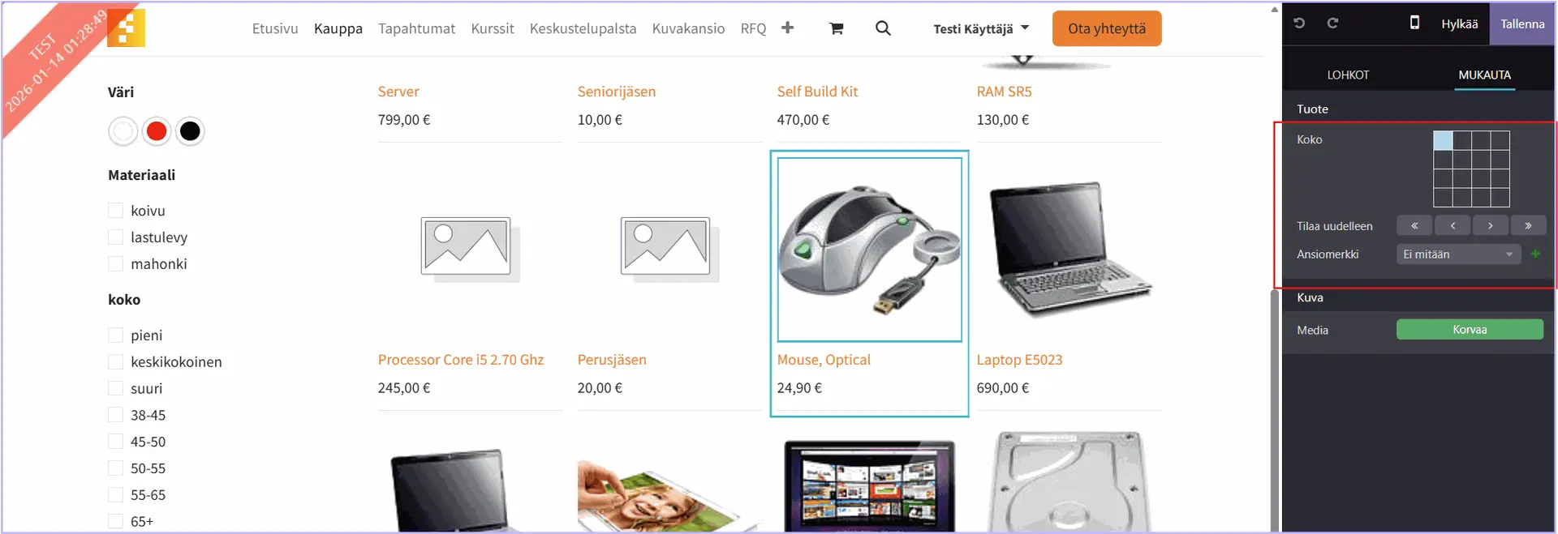Save changes with Tallenna button
Image resolution: width=1558 pixels, height=534 pixels.
[1522, 23]
